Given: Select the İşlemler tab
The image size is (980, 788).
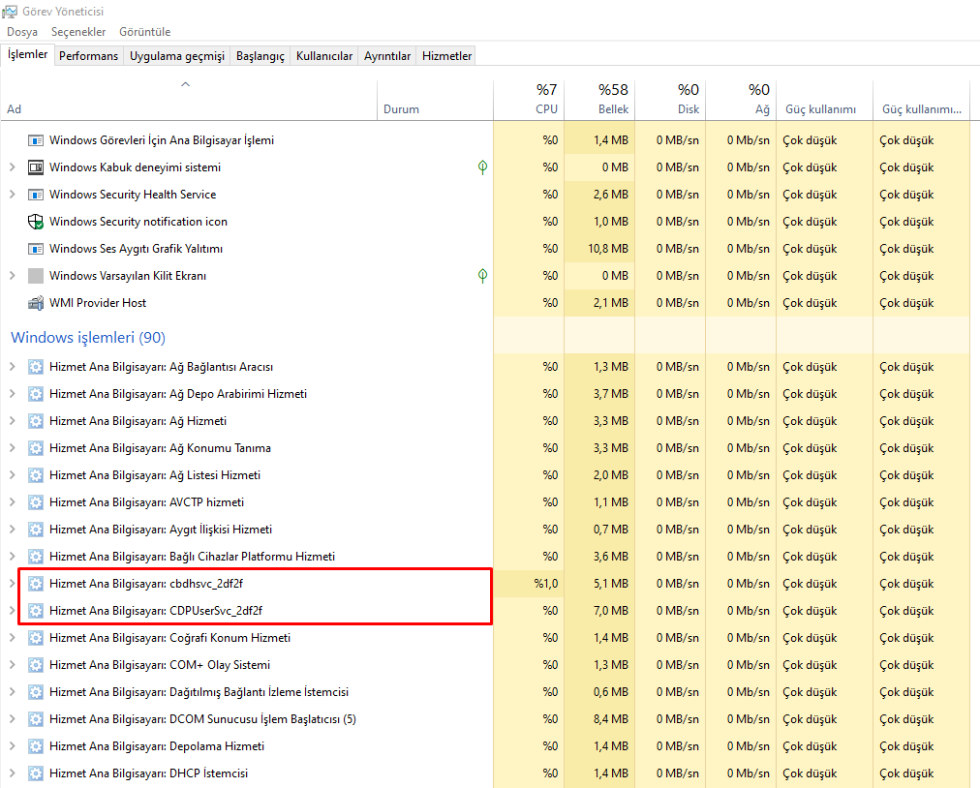Looking at the screenshot, I should click(27, 54).
